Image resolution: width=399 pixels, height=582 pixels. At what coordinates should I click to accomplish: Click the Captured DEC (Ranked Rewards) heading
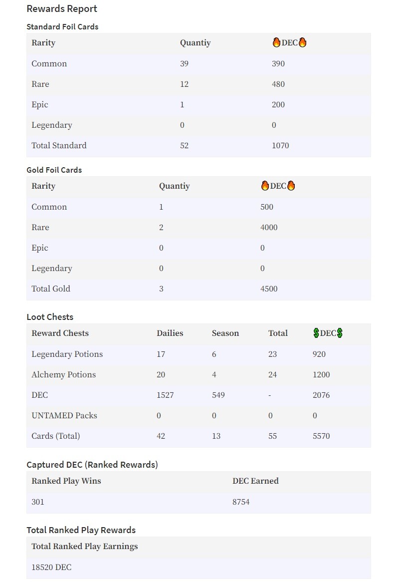[92, 465]
